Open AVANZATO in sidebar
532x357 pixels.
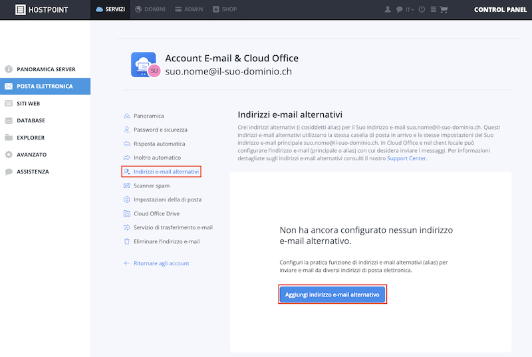(x=45, y=155)
